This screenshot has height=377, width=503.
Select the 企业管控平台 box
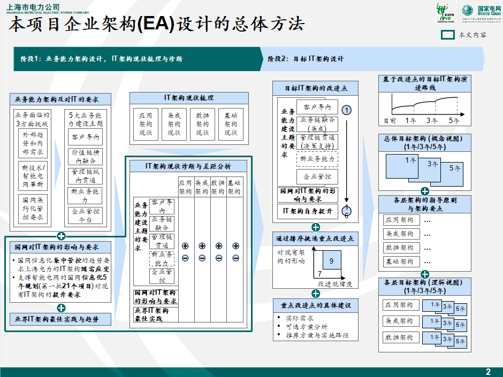[x=85, y=216]
